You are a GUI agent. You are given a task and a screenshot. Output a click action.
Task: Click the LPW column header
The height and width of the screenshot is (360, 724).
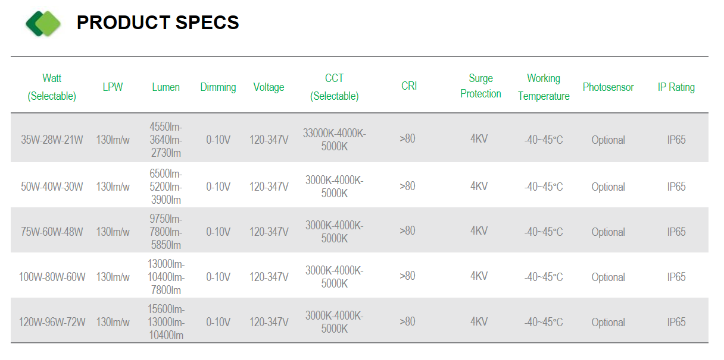click(x=113, y=87)
